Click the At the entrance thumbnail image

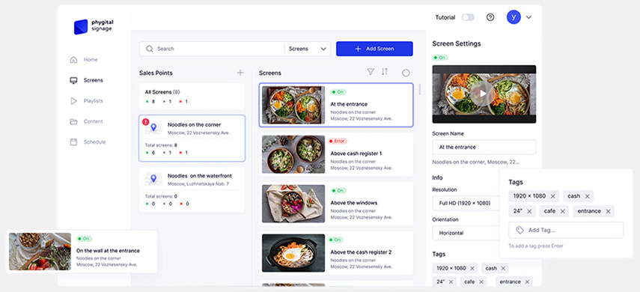(293, 105)
